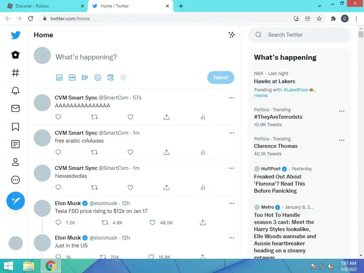Open Chrome three-dot menu
Screen dimensions: 364x273
(356, 18)
